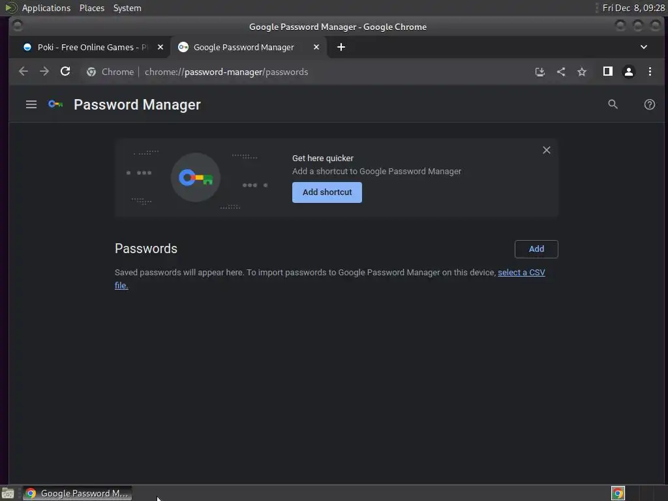Open the System menu

(127, 8)
